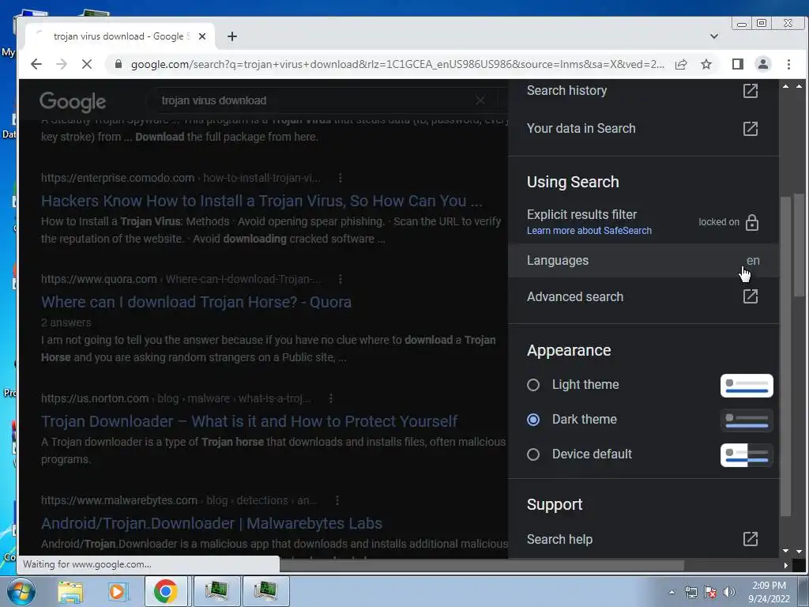Open more options for norton.com result

(x=331, y=398)
